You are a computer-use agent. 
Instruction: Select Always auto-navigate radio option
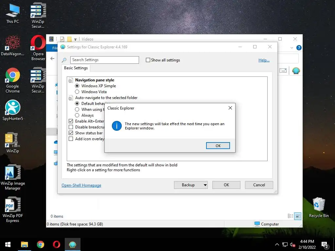[77, 115]
